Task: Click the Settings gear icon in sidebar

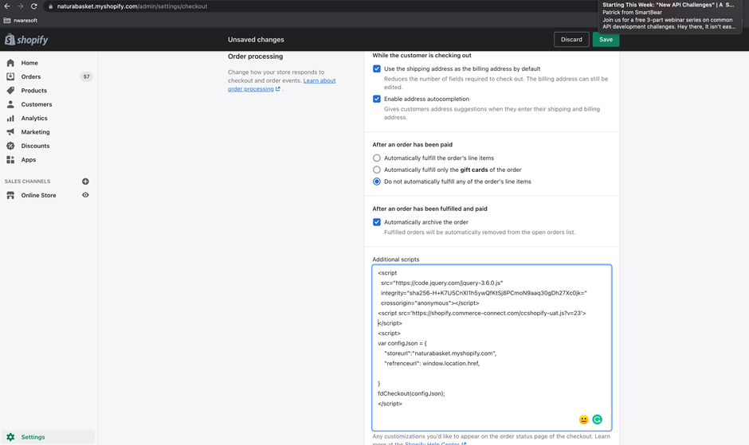Action: pos(10,437)
